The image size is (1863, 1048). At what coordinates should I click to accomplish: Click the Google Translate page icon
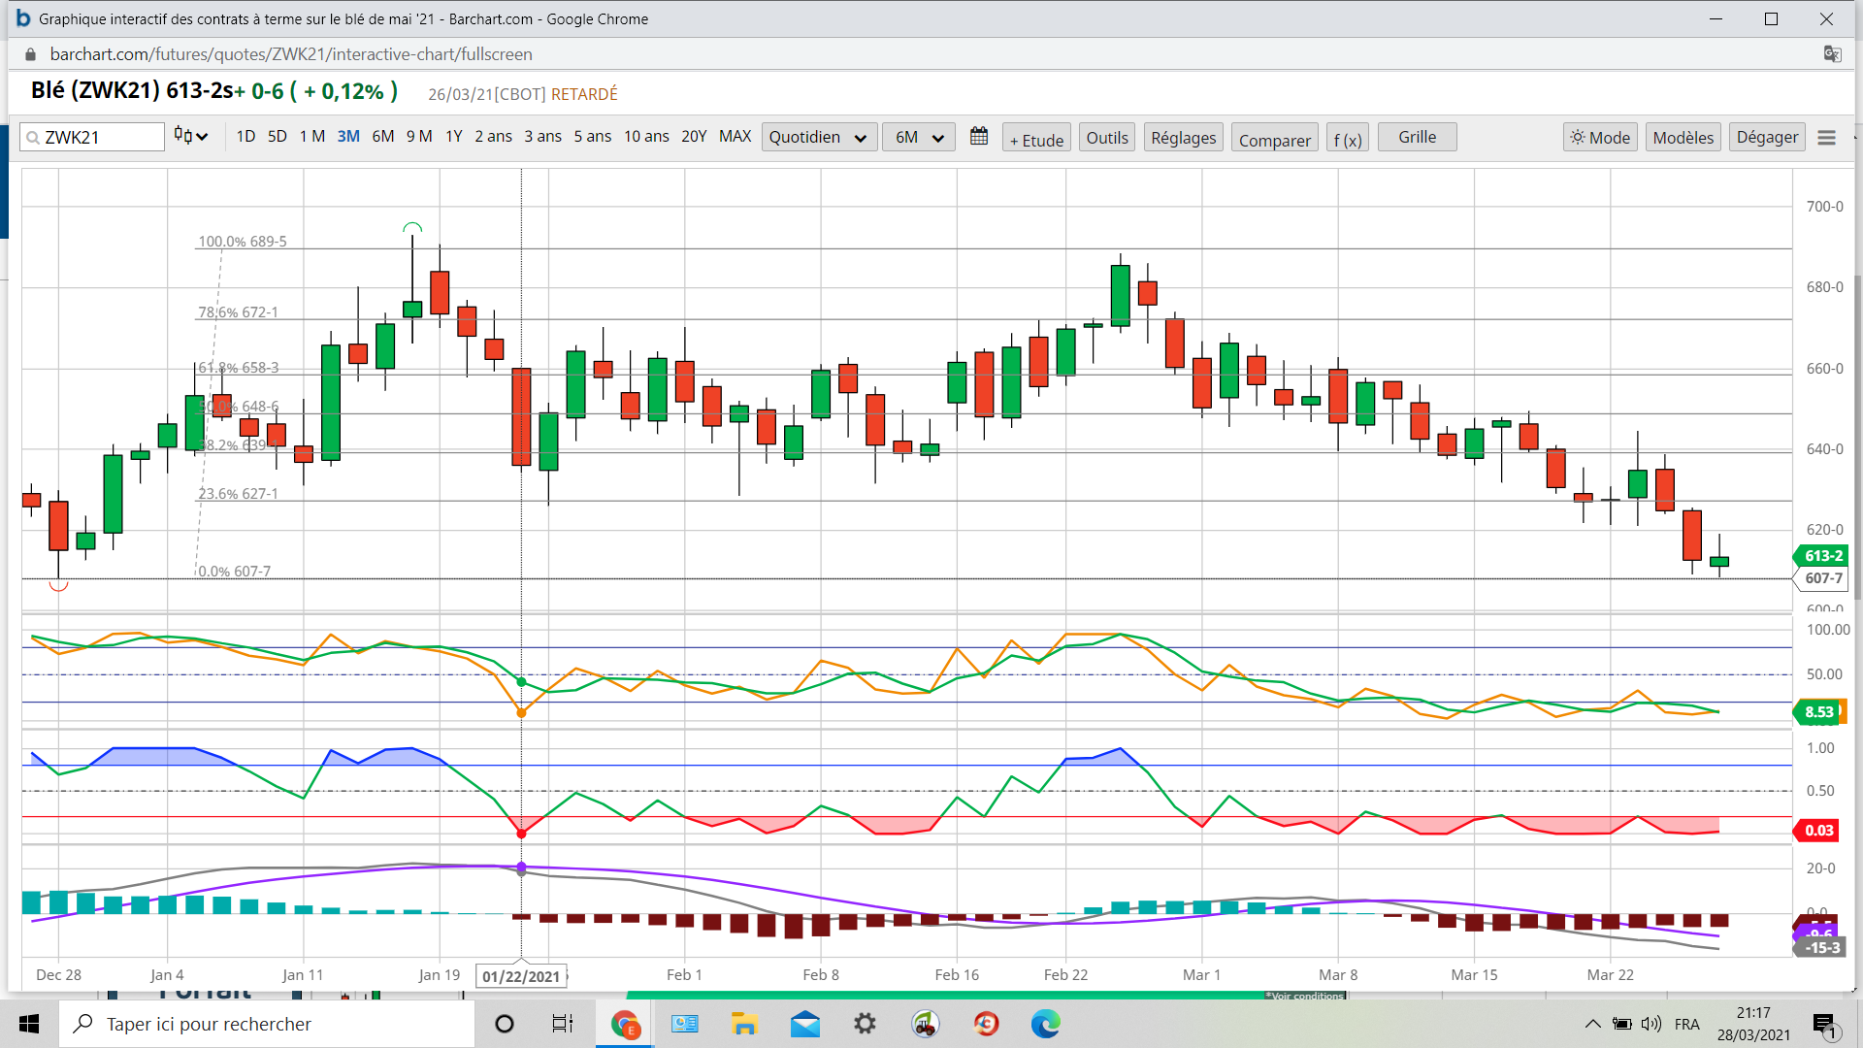1832,54
